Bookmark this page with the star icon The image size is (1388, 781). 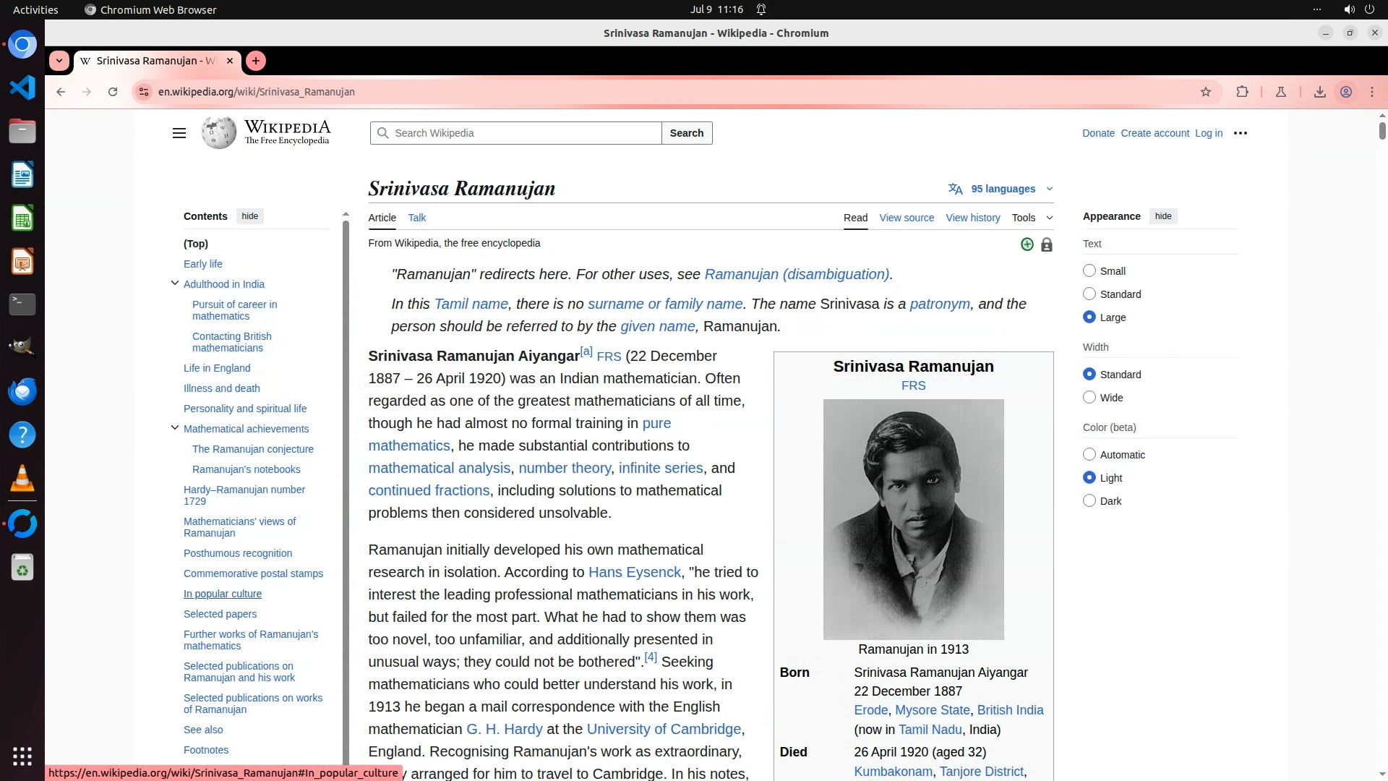point(1205,92)
